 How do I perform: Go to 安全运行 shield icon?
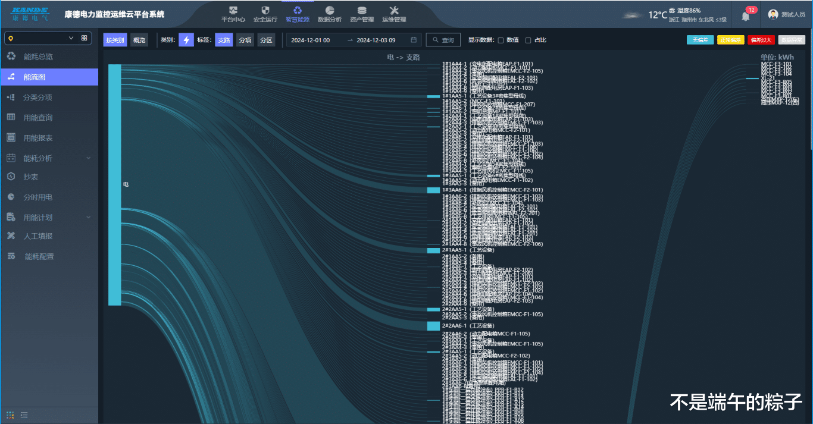point(265,10)
